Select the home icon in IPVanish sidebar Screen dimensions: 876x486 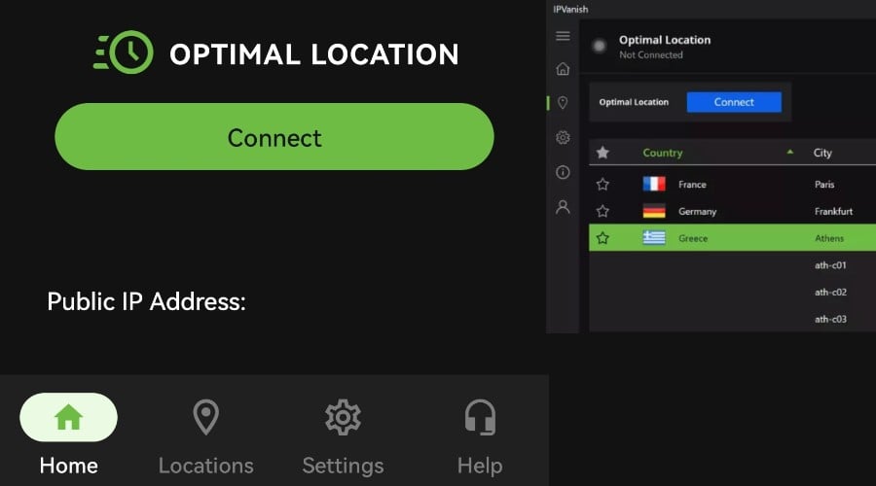[563, 69]
